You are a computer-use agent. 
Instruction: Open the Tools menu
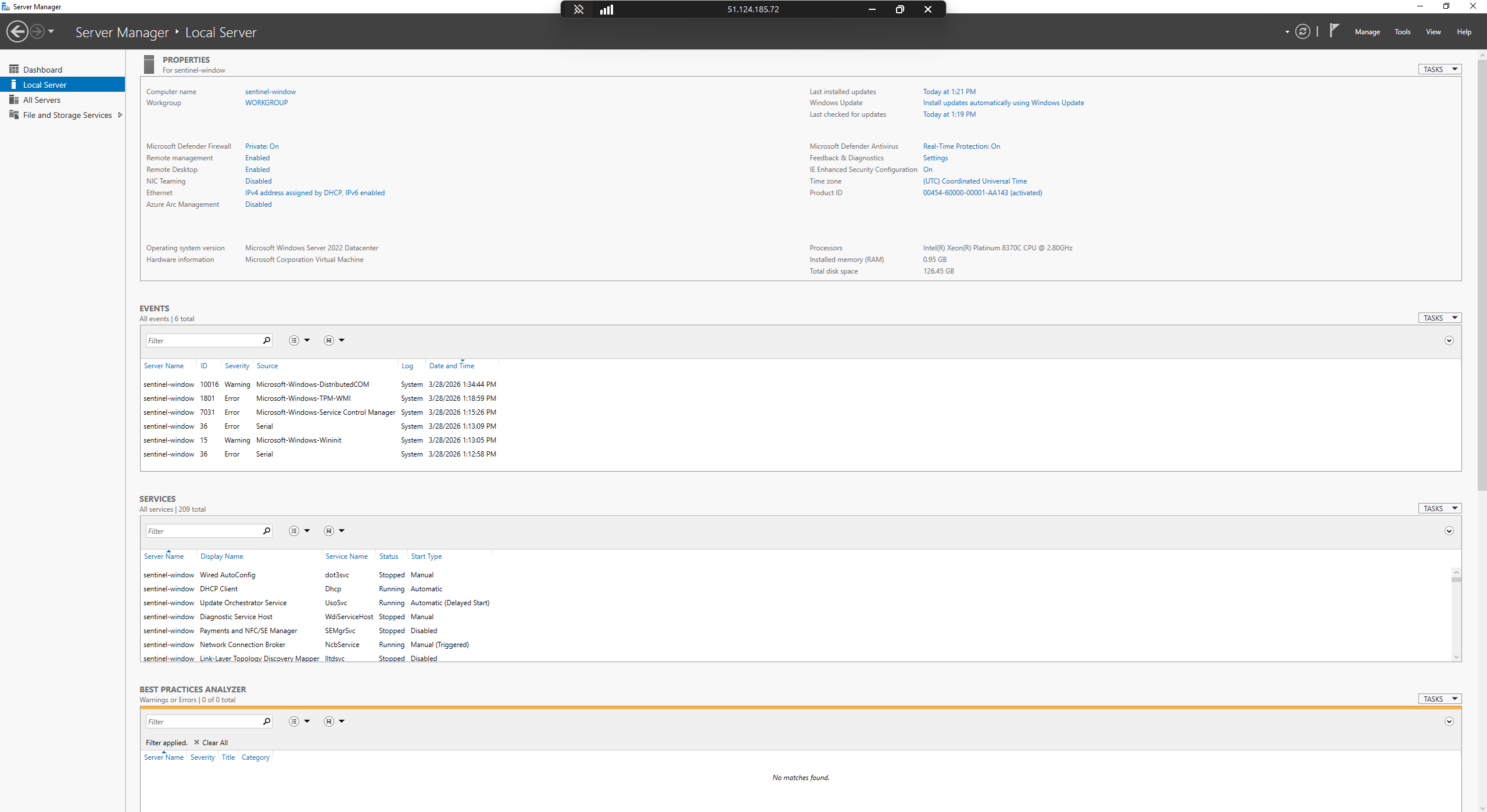coord(1402,32)
